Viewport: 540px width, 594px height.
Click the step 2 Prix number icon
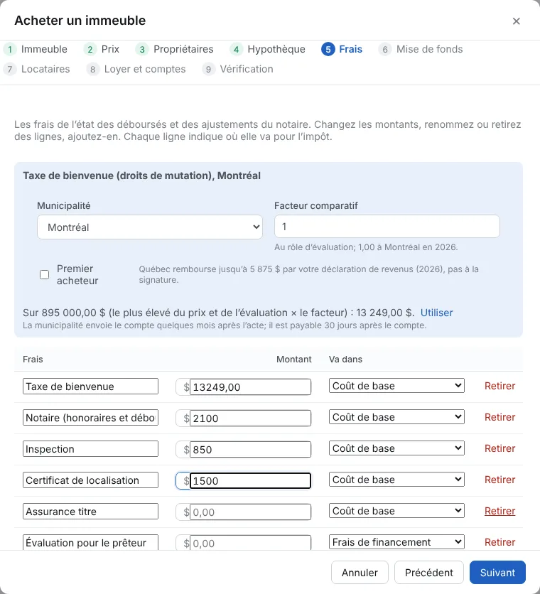pyautogui.click(x=90, y=49)
